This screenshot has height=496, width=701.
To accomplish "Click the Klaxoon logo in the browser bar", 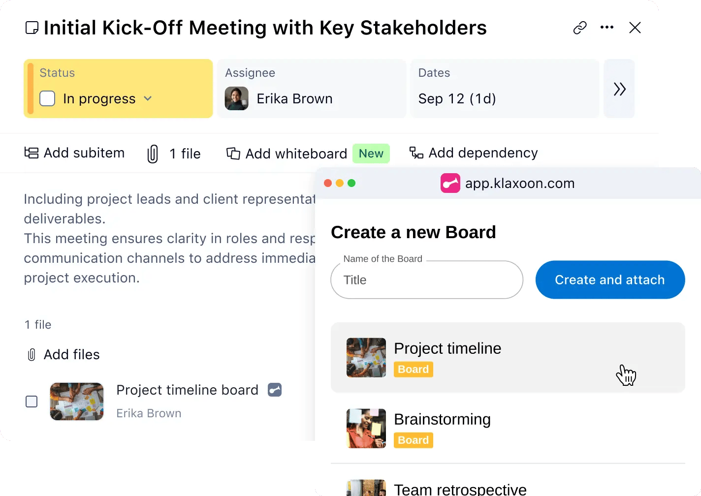I will [449, 183].
